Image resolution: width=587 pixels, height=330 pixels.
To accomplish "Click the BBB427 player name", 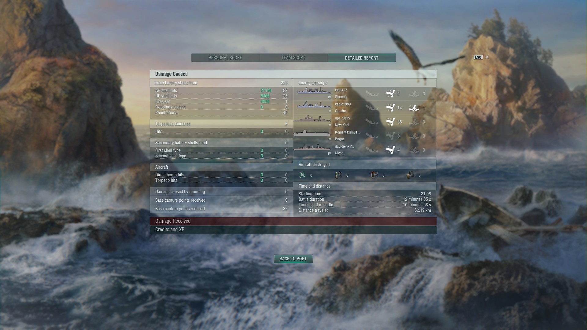I will [341, 90].
